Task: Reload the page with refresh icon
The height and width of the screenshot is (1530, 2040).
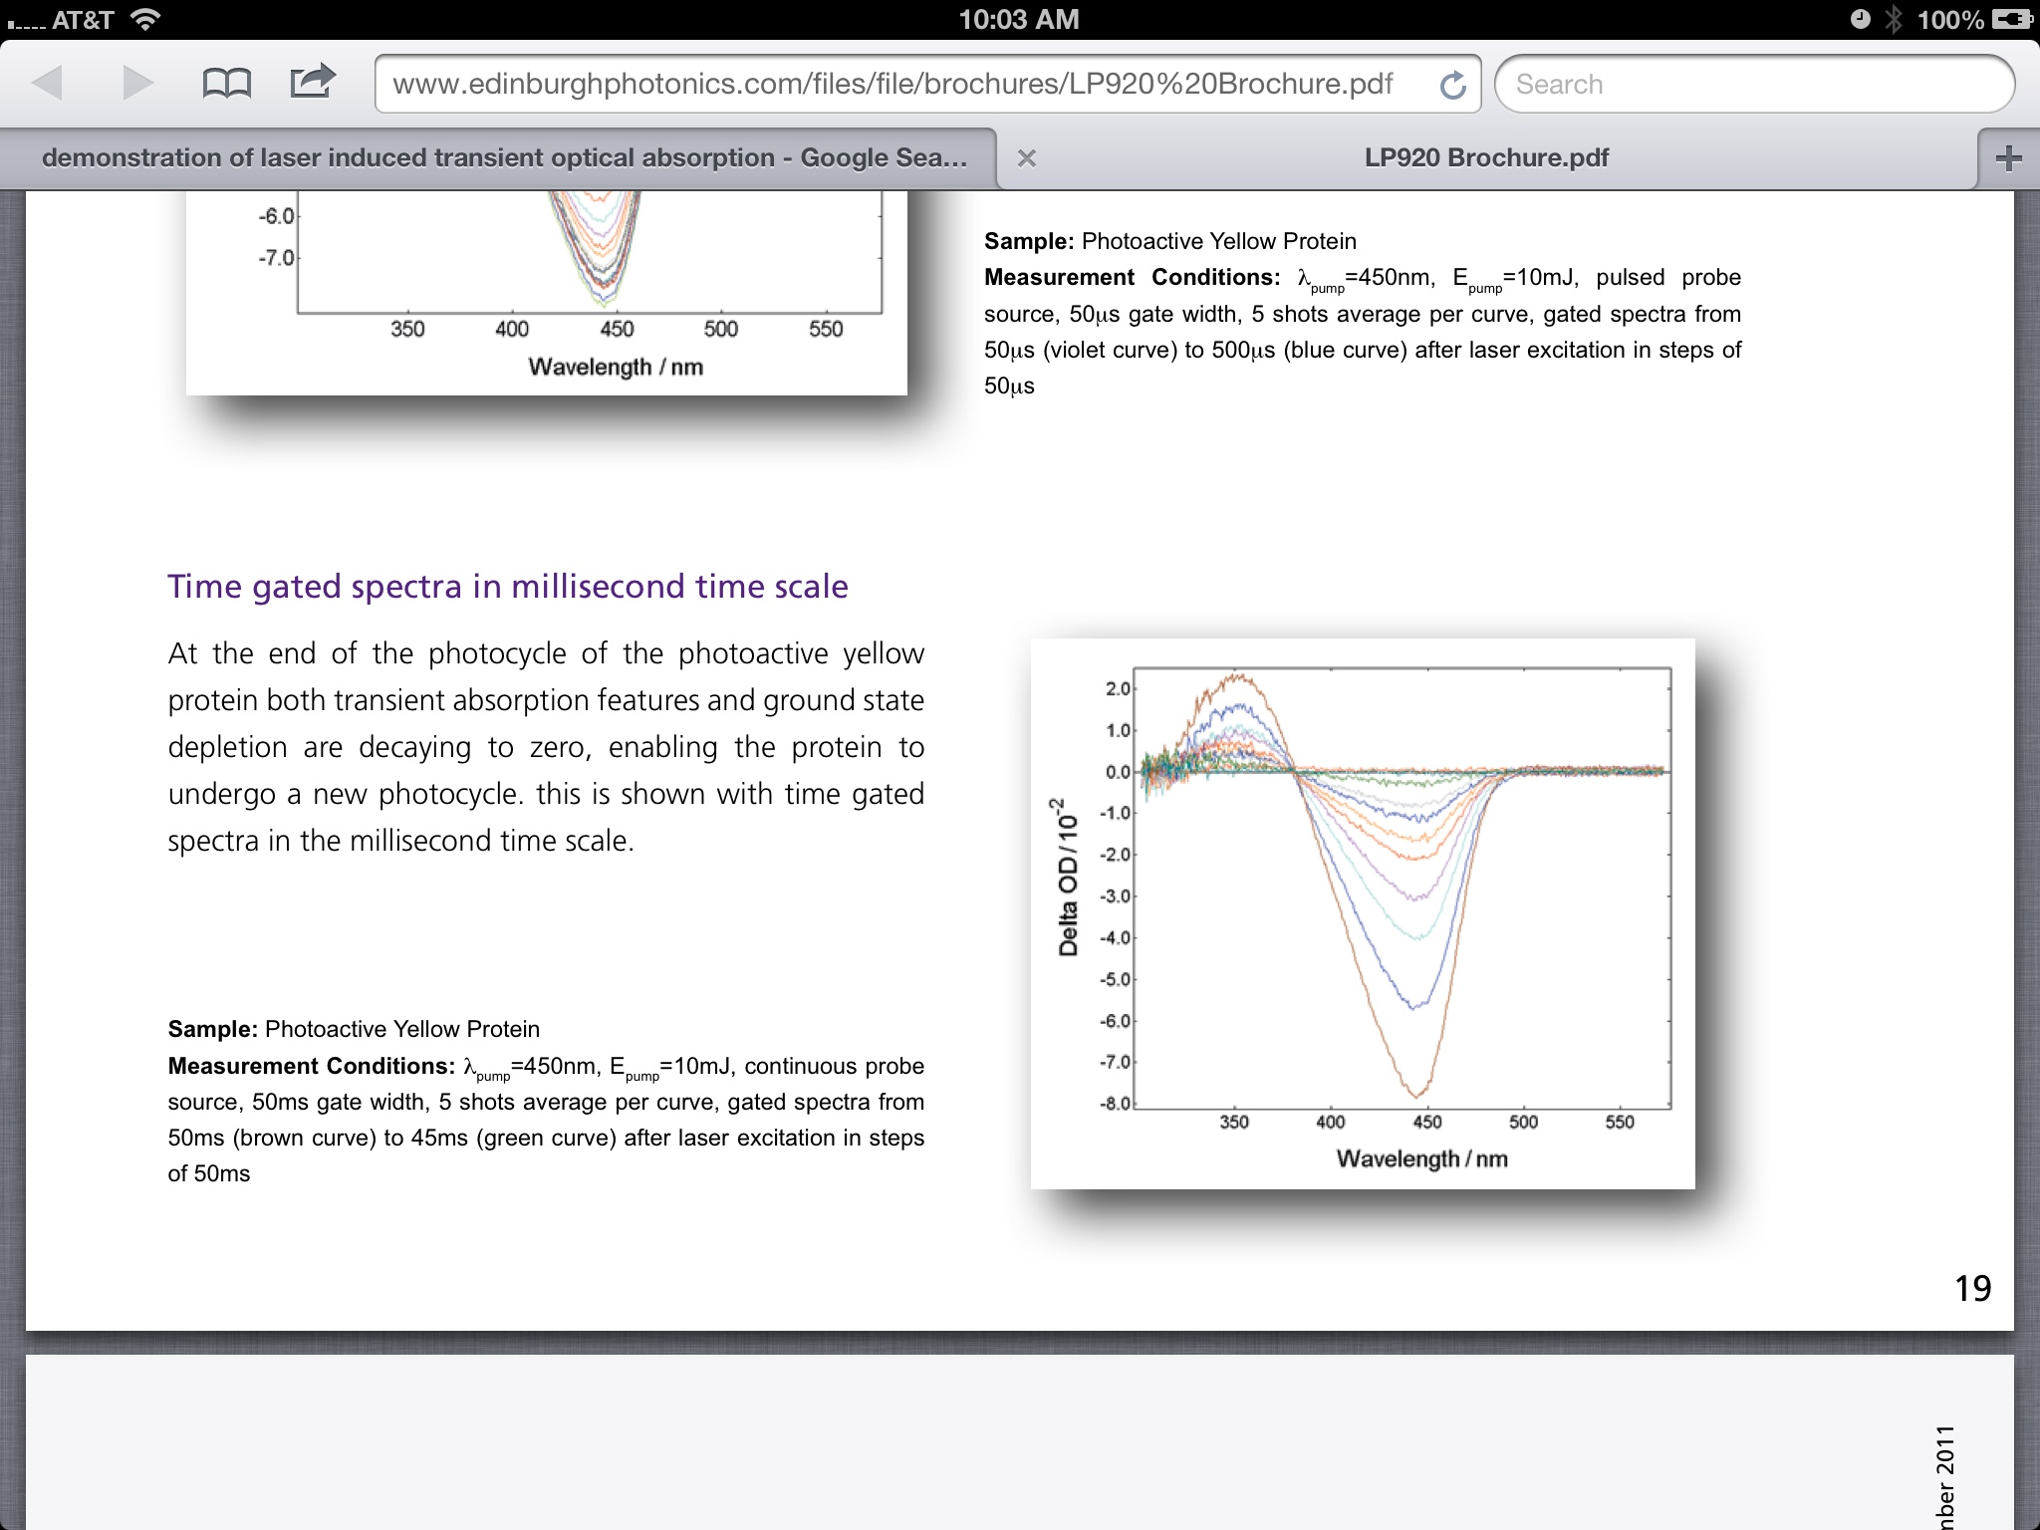Action: [x=1452, y=85]
